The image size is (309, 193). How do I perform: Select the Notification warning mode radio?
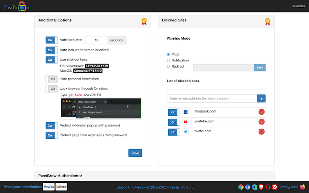169,60
